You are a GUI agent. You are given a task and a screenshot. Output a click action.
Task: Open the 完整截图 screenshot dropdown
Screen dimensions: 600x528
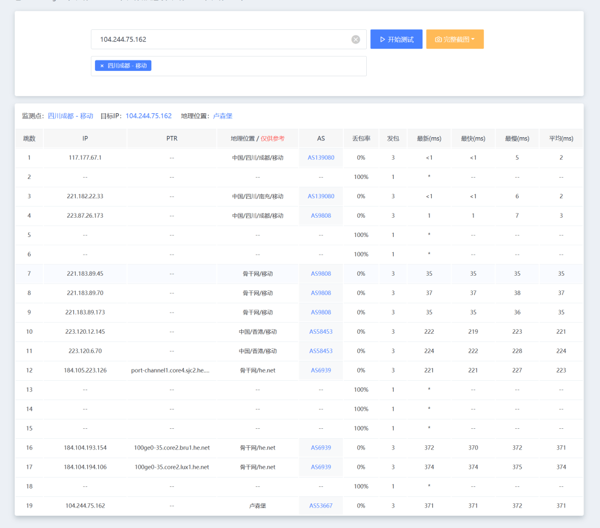[x=455, y=39]
